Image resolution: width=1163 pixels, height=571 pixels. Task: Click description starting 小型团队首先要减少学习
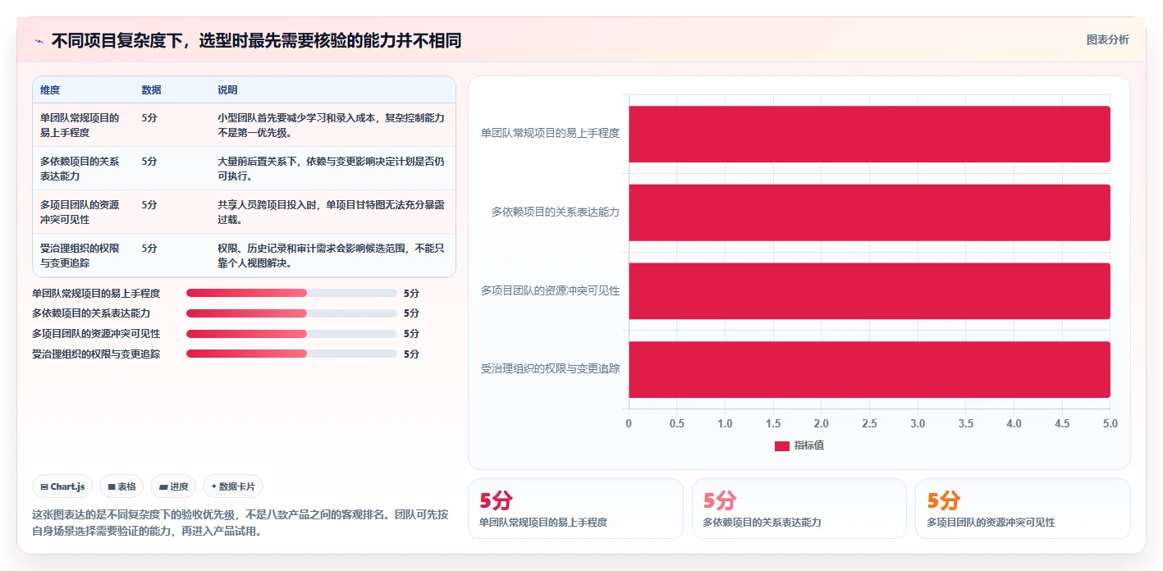[x=331, y=125]
